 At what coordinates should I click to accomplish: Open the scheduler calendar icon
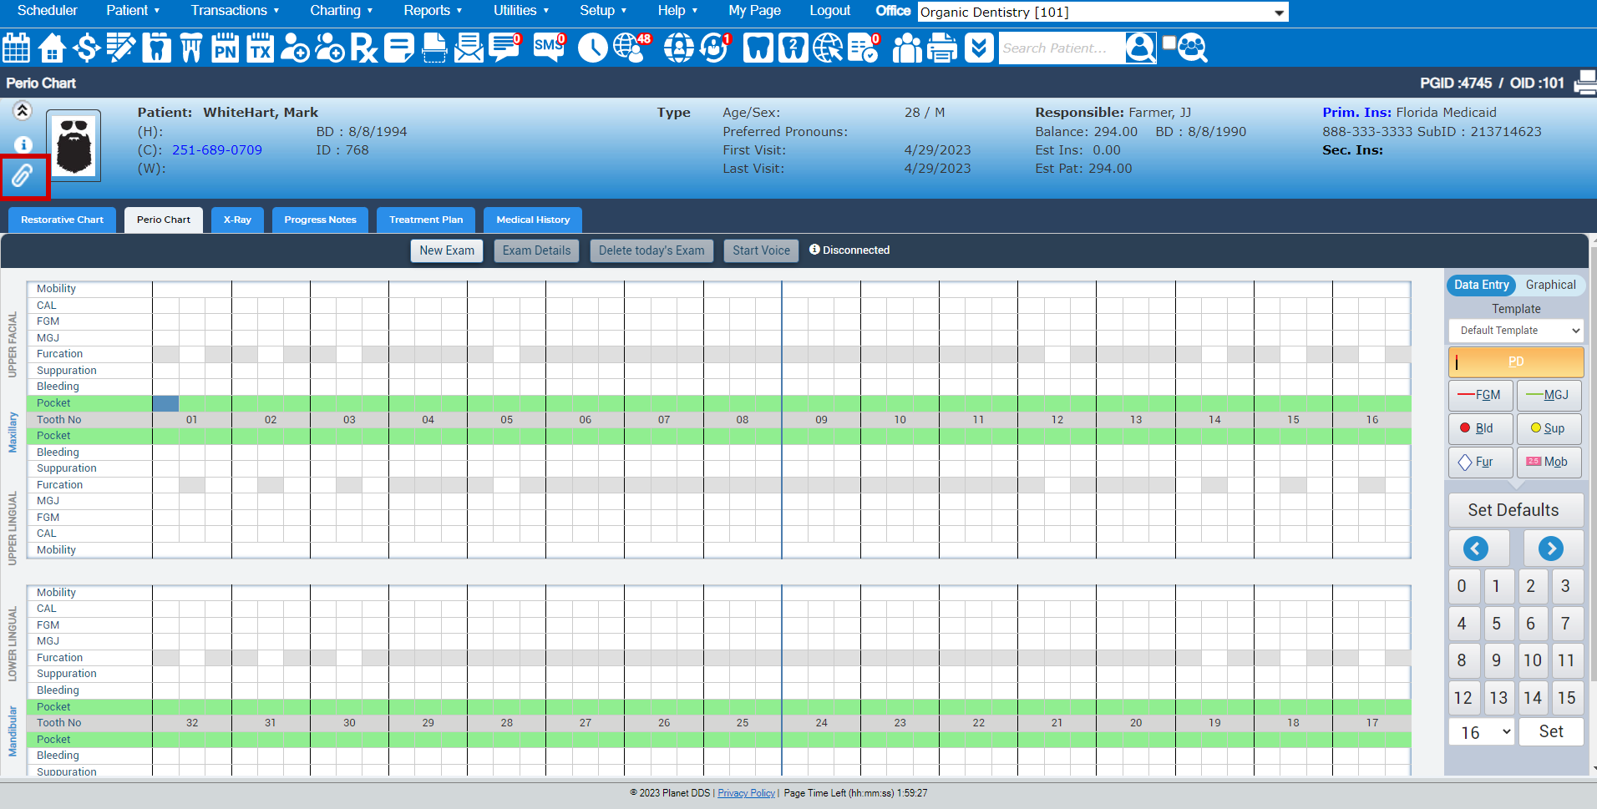[x=16, y=48]
